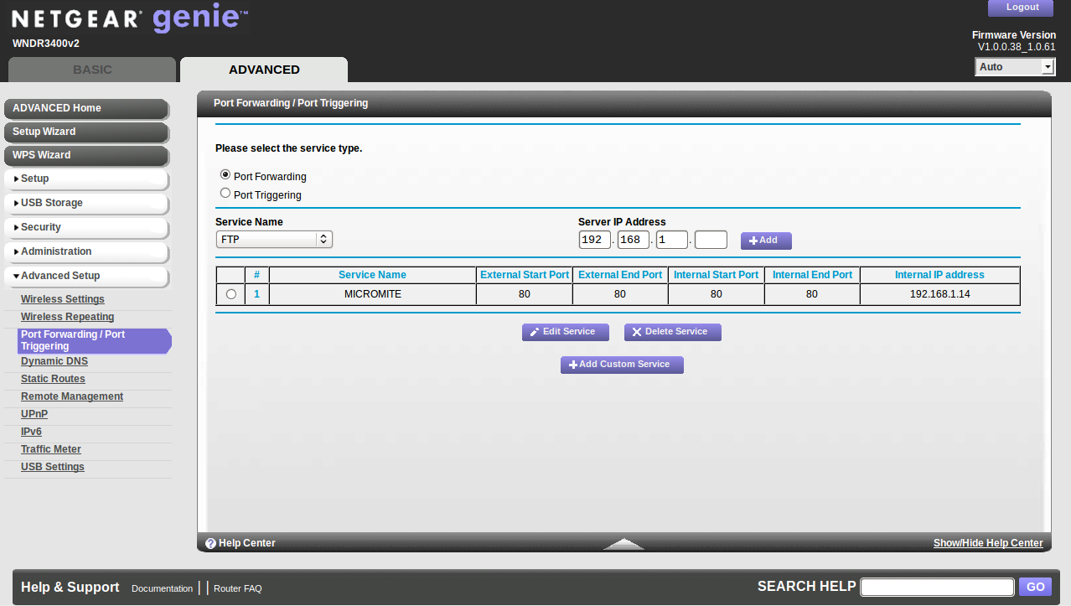1071x606 pixels.
Task: Open the Router FAQ page
Action: [237, 588]
